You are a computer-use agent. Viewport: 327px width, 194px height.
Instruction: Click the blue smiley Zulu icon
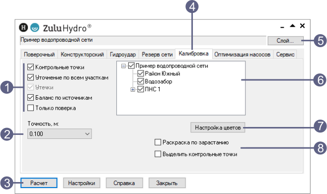click(x=35, y=27)
